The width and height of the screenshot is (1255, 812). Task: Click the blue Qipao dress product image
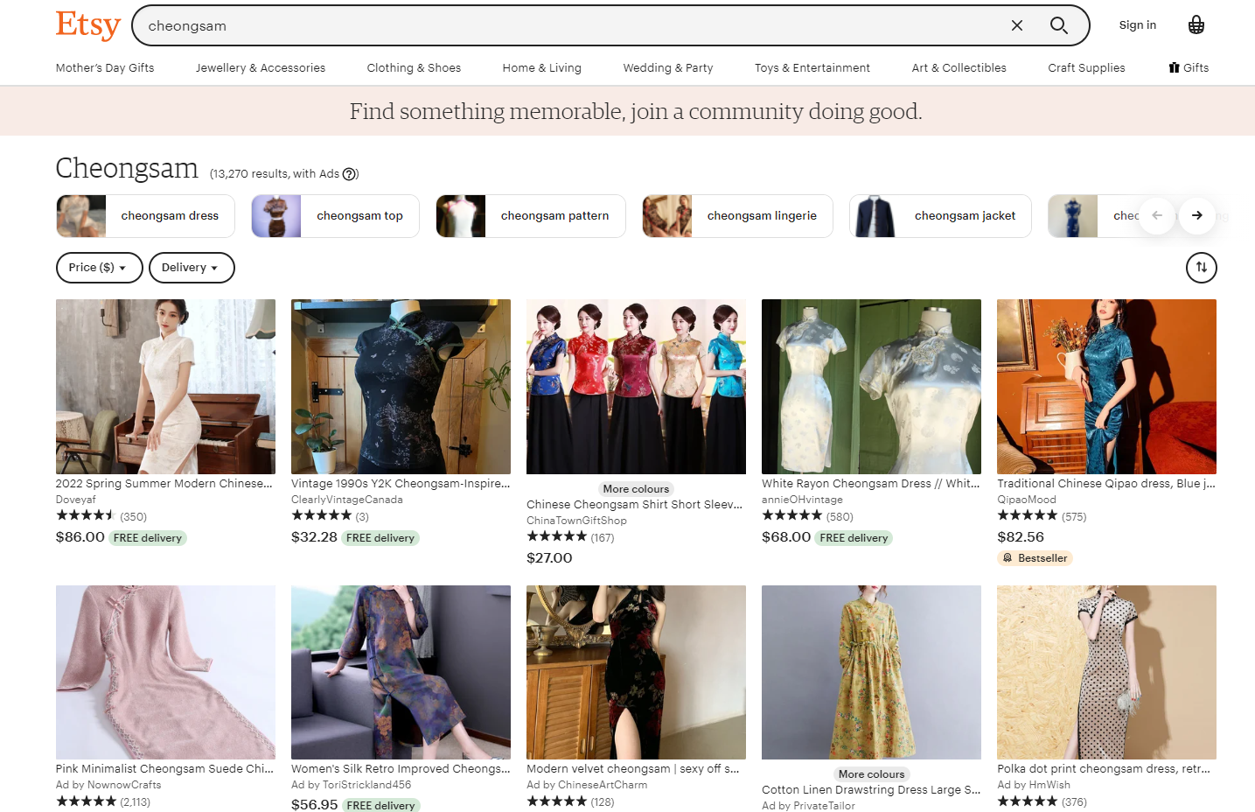pos(1106,386)
